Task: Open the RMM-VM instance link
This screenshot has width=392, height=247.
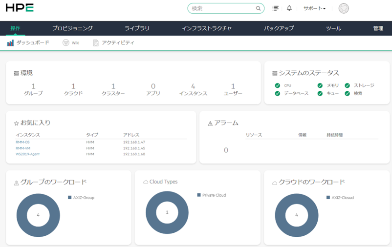Action: tap(23, 148)
